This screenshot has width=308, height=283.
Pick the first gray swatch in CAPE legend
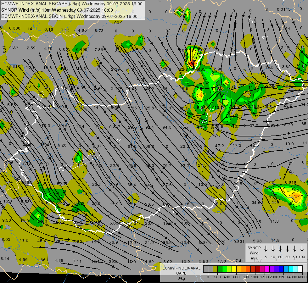206,269
